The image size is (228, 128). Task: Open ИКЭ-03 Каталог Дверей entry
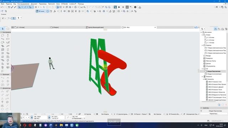click(x=216, y=87)
